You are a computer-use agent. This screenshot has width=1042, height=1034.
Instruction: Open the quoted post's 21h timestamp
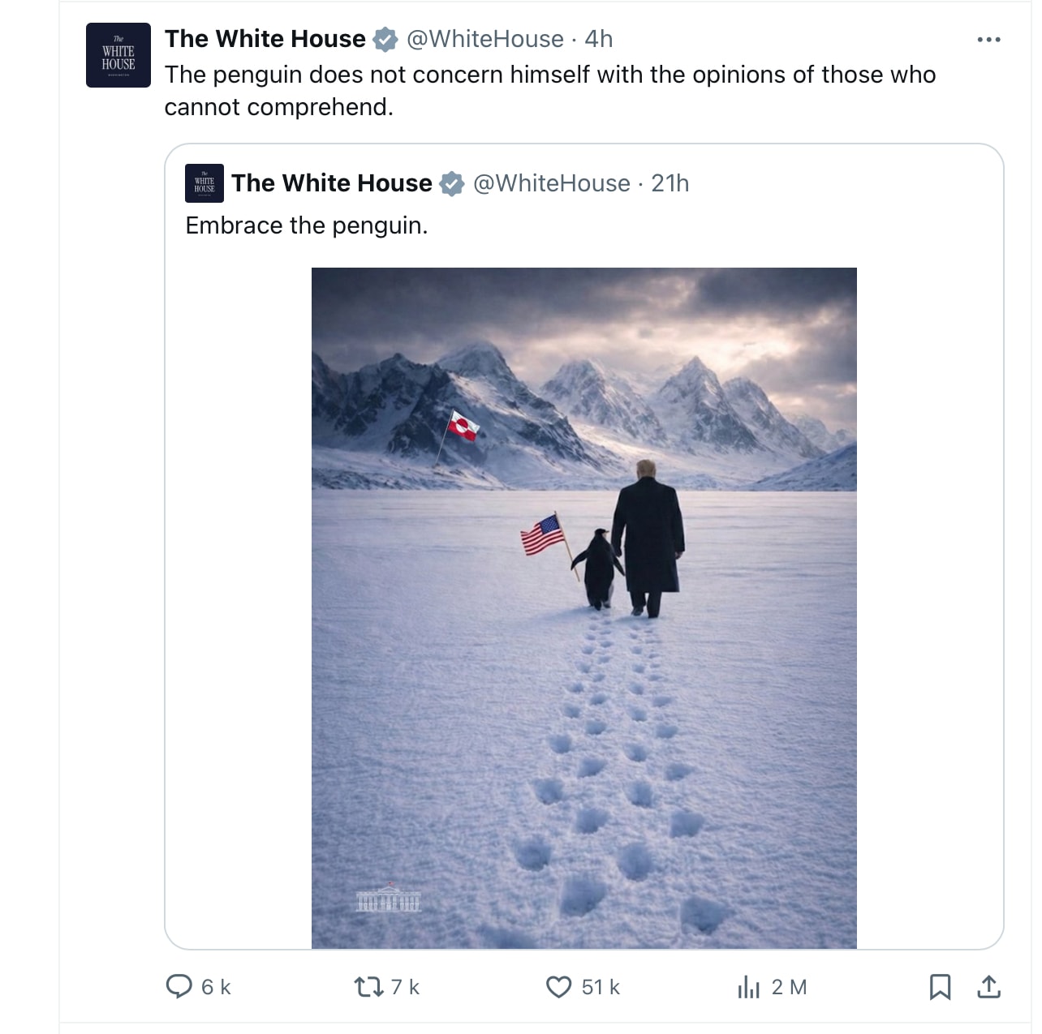click(x=670, y=183)
